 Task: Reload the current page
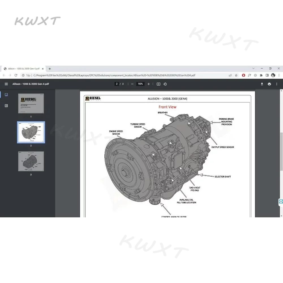click(x=16, y=75)
